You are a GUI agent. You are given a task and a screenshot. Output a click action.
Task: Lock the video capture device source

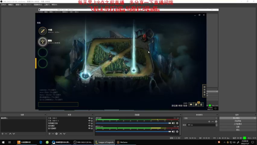pyautogui.click(x=92, y=123)
